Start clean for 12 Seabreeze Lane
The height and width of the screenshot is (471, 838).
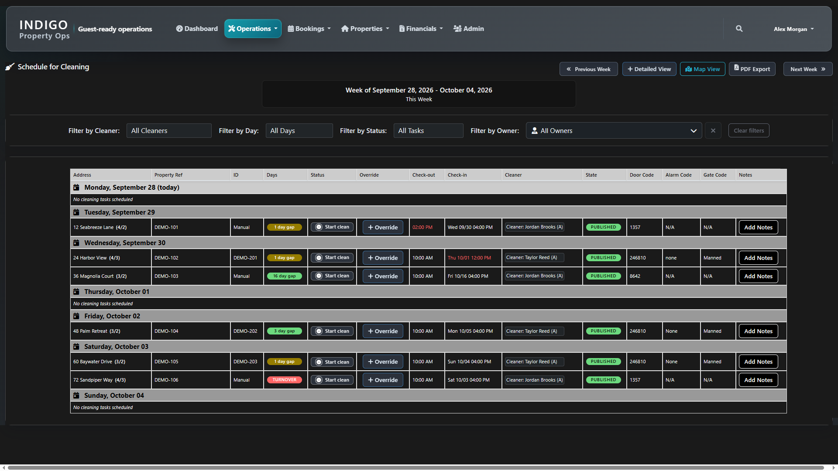332,227
